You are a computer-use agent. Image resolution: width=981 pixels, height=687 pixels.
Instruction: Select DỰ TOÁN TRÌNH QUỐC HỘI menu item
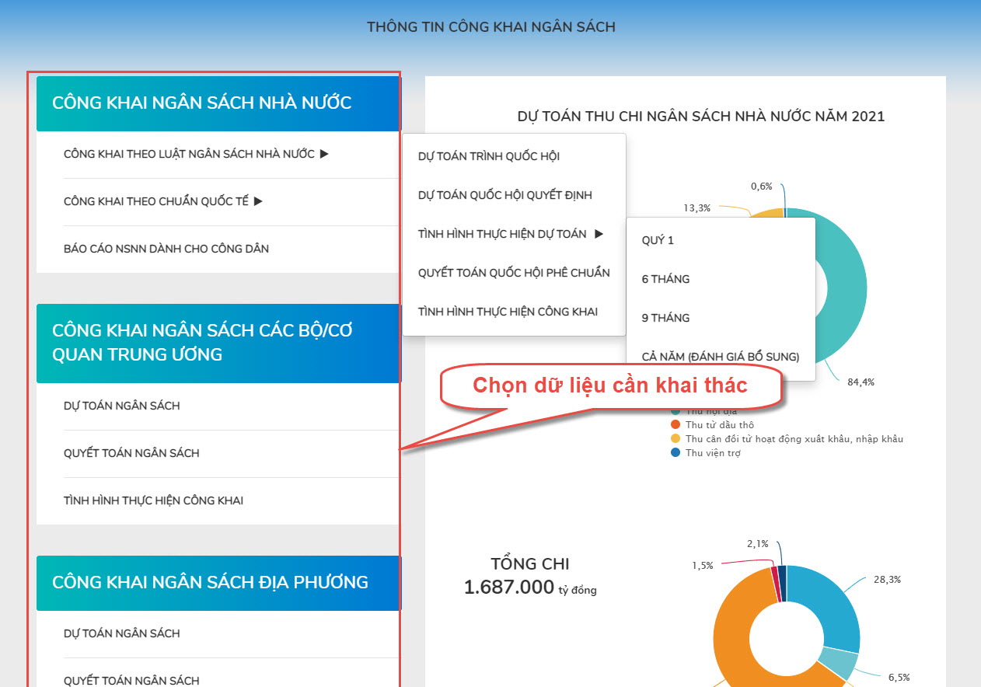pyautogui.click(x=489, y=156)
